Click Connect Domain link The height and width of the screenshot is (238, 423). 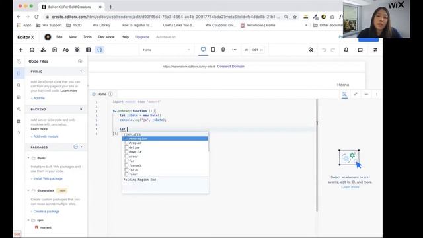231,66
